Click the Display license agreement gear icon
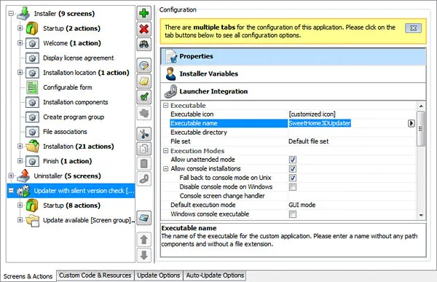 (x=32, y=58)
